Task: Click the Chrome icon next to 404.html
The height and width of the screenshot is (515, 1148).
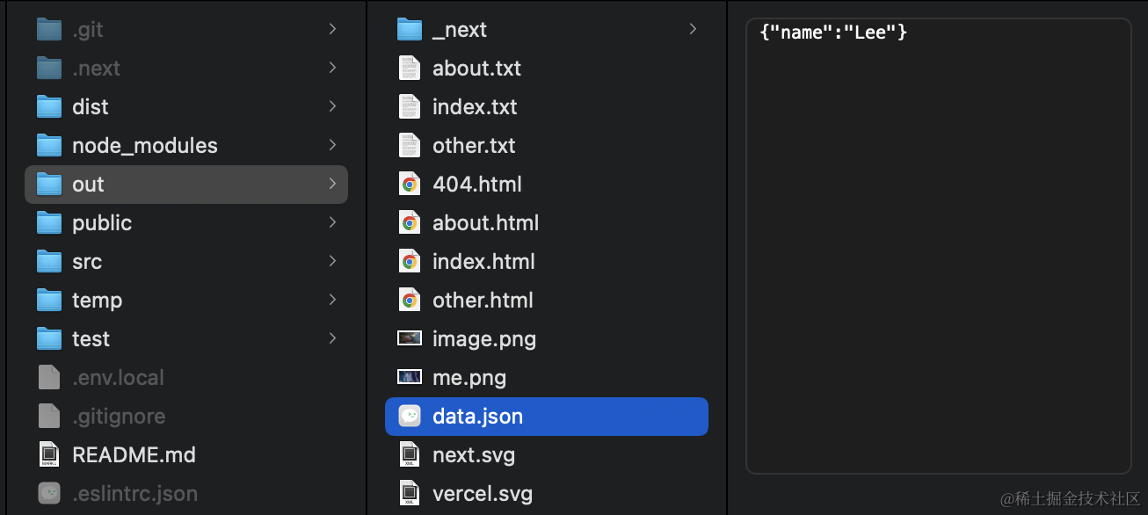Action: coord(410,185)
